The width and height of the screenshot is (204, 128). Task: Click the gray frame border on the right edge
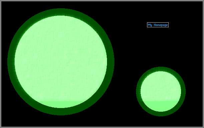point(203,64)
